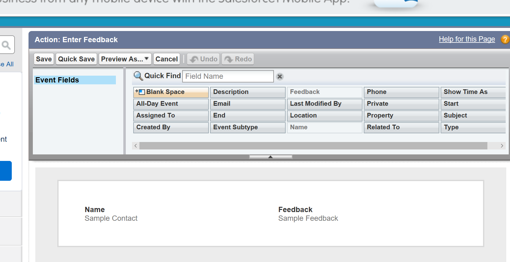510x262 pixels.
Task: Click the Save button
Action: [x=44, y=59]
